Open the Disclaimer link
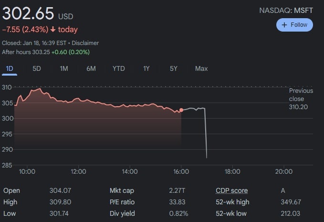This screenshot has height=222, width=324. coord(85,43)
